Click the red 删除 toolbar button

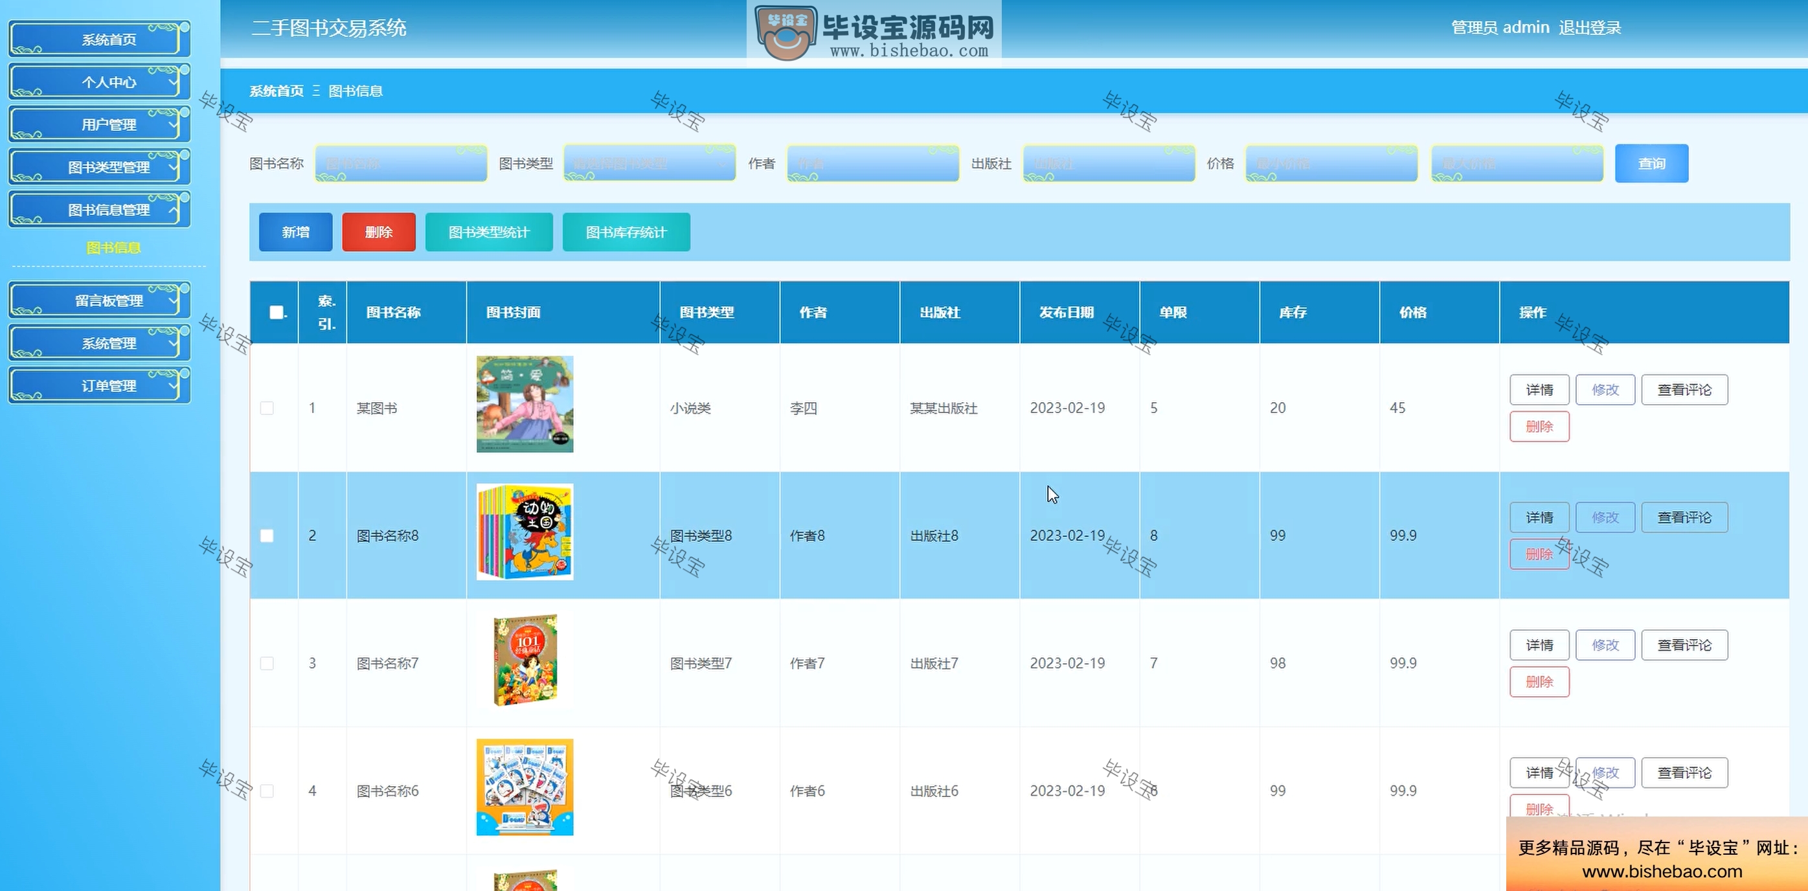(x=379, y=232)
